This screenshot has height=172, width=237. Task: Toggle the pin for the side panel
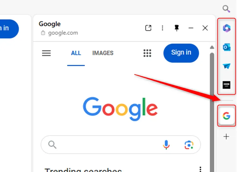pos(177,28)
